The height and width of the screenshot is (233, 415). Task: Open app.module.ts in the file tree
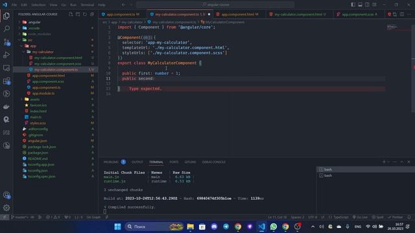[43, 93]
